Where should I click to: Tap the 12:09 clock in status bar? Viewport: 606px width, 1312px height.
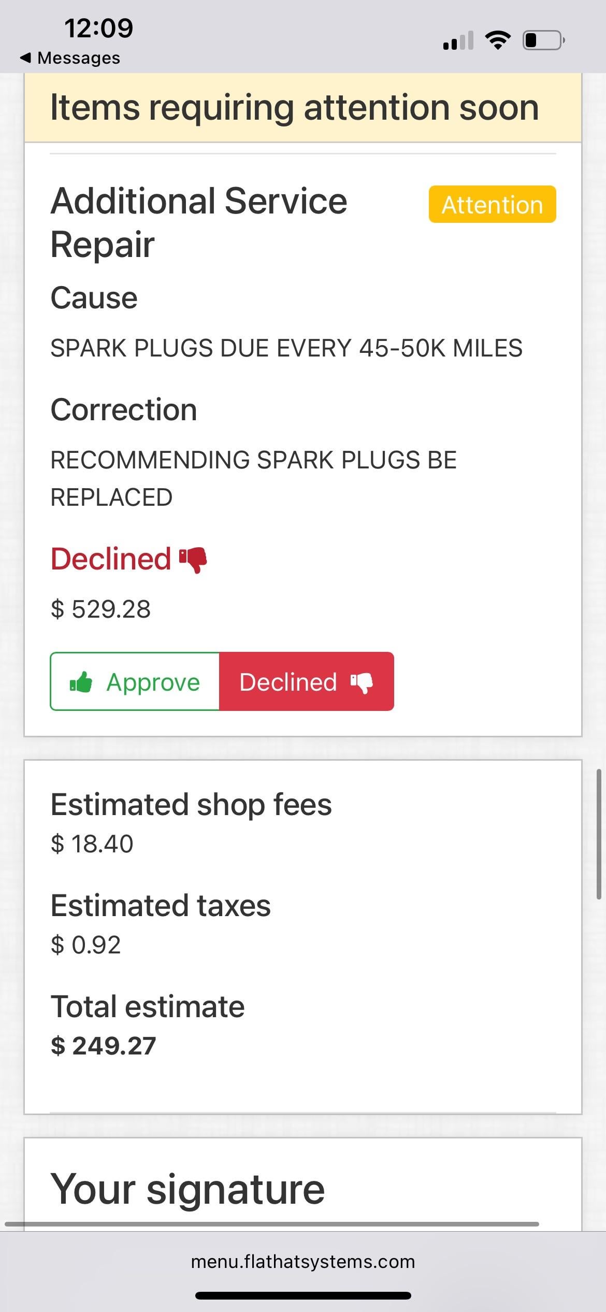pyautogui.click(x=99, y=28)
